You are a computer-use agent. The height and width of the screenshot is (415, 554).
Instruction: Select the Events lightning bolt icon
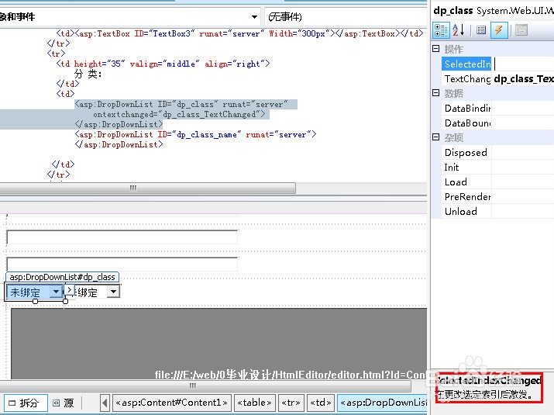tap(499, 30)
